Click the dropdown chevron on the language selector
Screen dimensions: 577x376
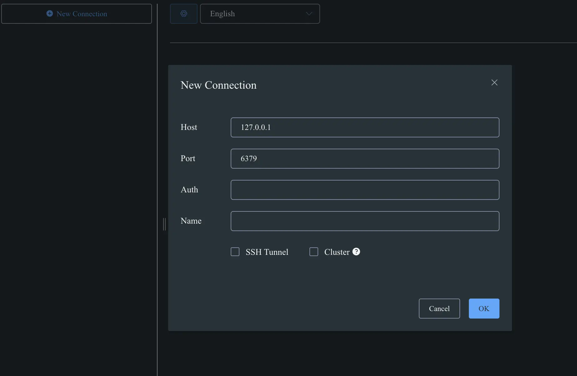[309, 14]
